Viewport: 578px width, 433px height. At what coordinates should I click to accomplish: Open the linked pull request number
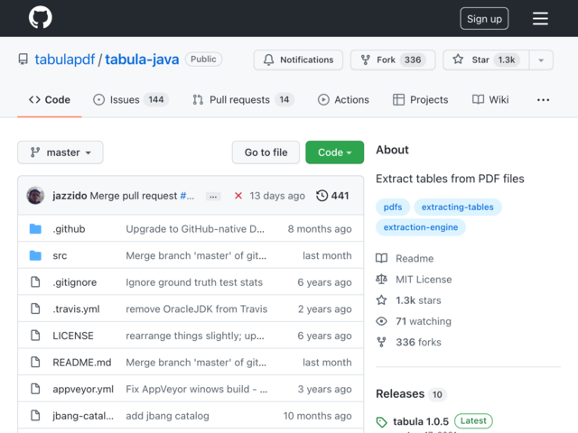coord(187,196)
